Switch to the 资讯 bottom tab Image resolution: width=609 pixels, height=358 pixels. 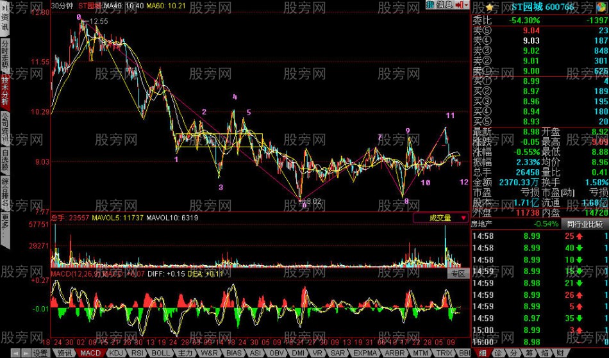pyautogui.click(x=65, y=354)
